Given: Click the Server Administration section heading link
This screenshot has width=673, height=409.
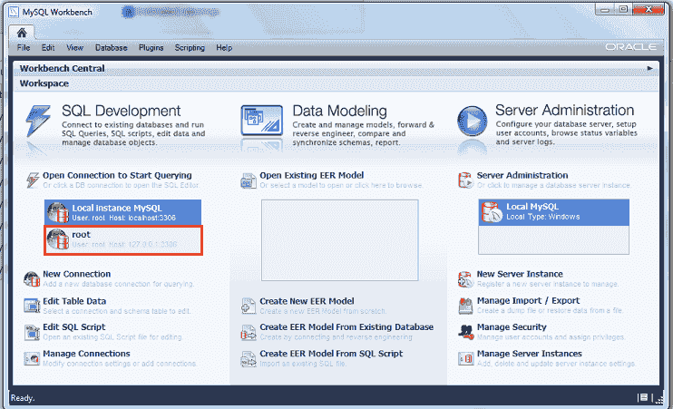Looking at the screenshot, I should point(522,175).
